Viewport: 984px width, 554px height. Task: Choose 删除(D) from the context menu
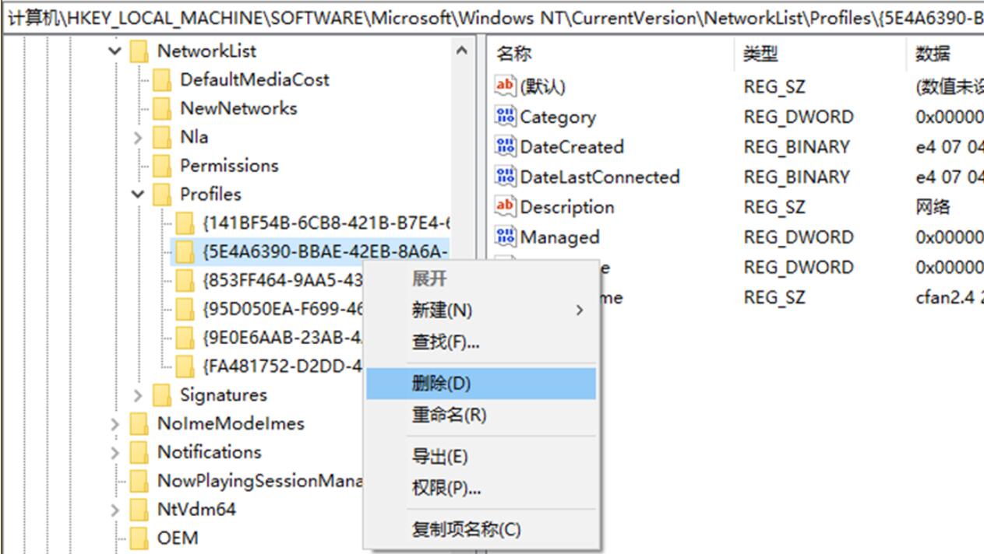[441, 384]
